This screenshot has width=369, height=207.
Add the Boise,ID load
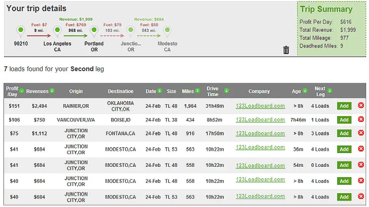[344, 120]
